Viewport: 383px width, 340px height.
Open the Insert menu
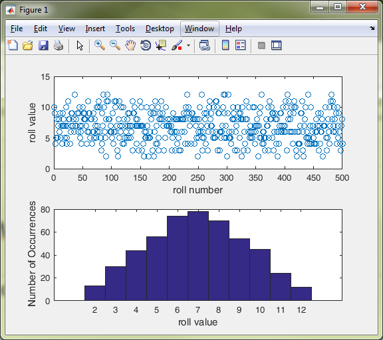point(95,29)
